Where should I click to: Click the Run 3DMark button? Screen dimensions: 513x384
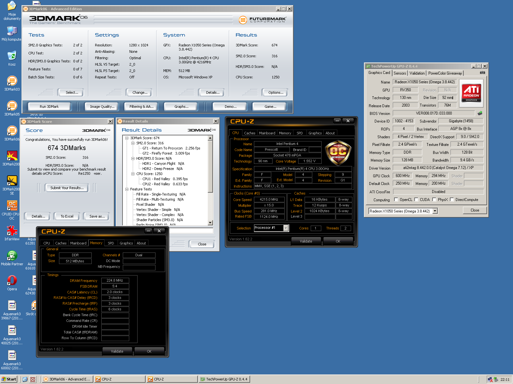[x=49, y=107]
